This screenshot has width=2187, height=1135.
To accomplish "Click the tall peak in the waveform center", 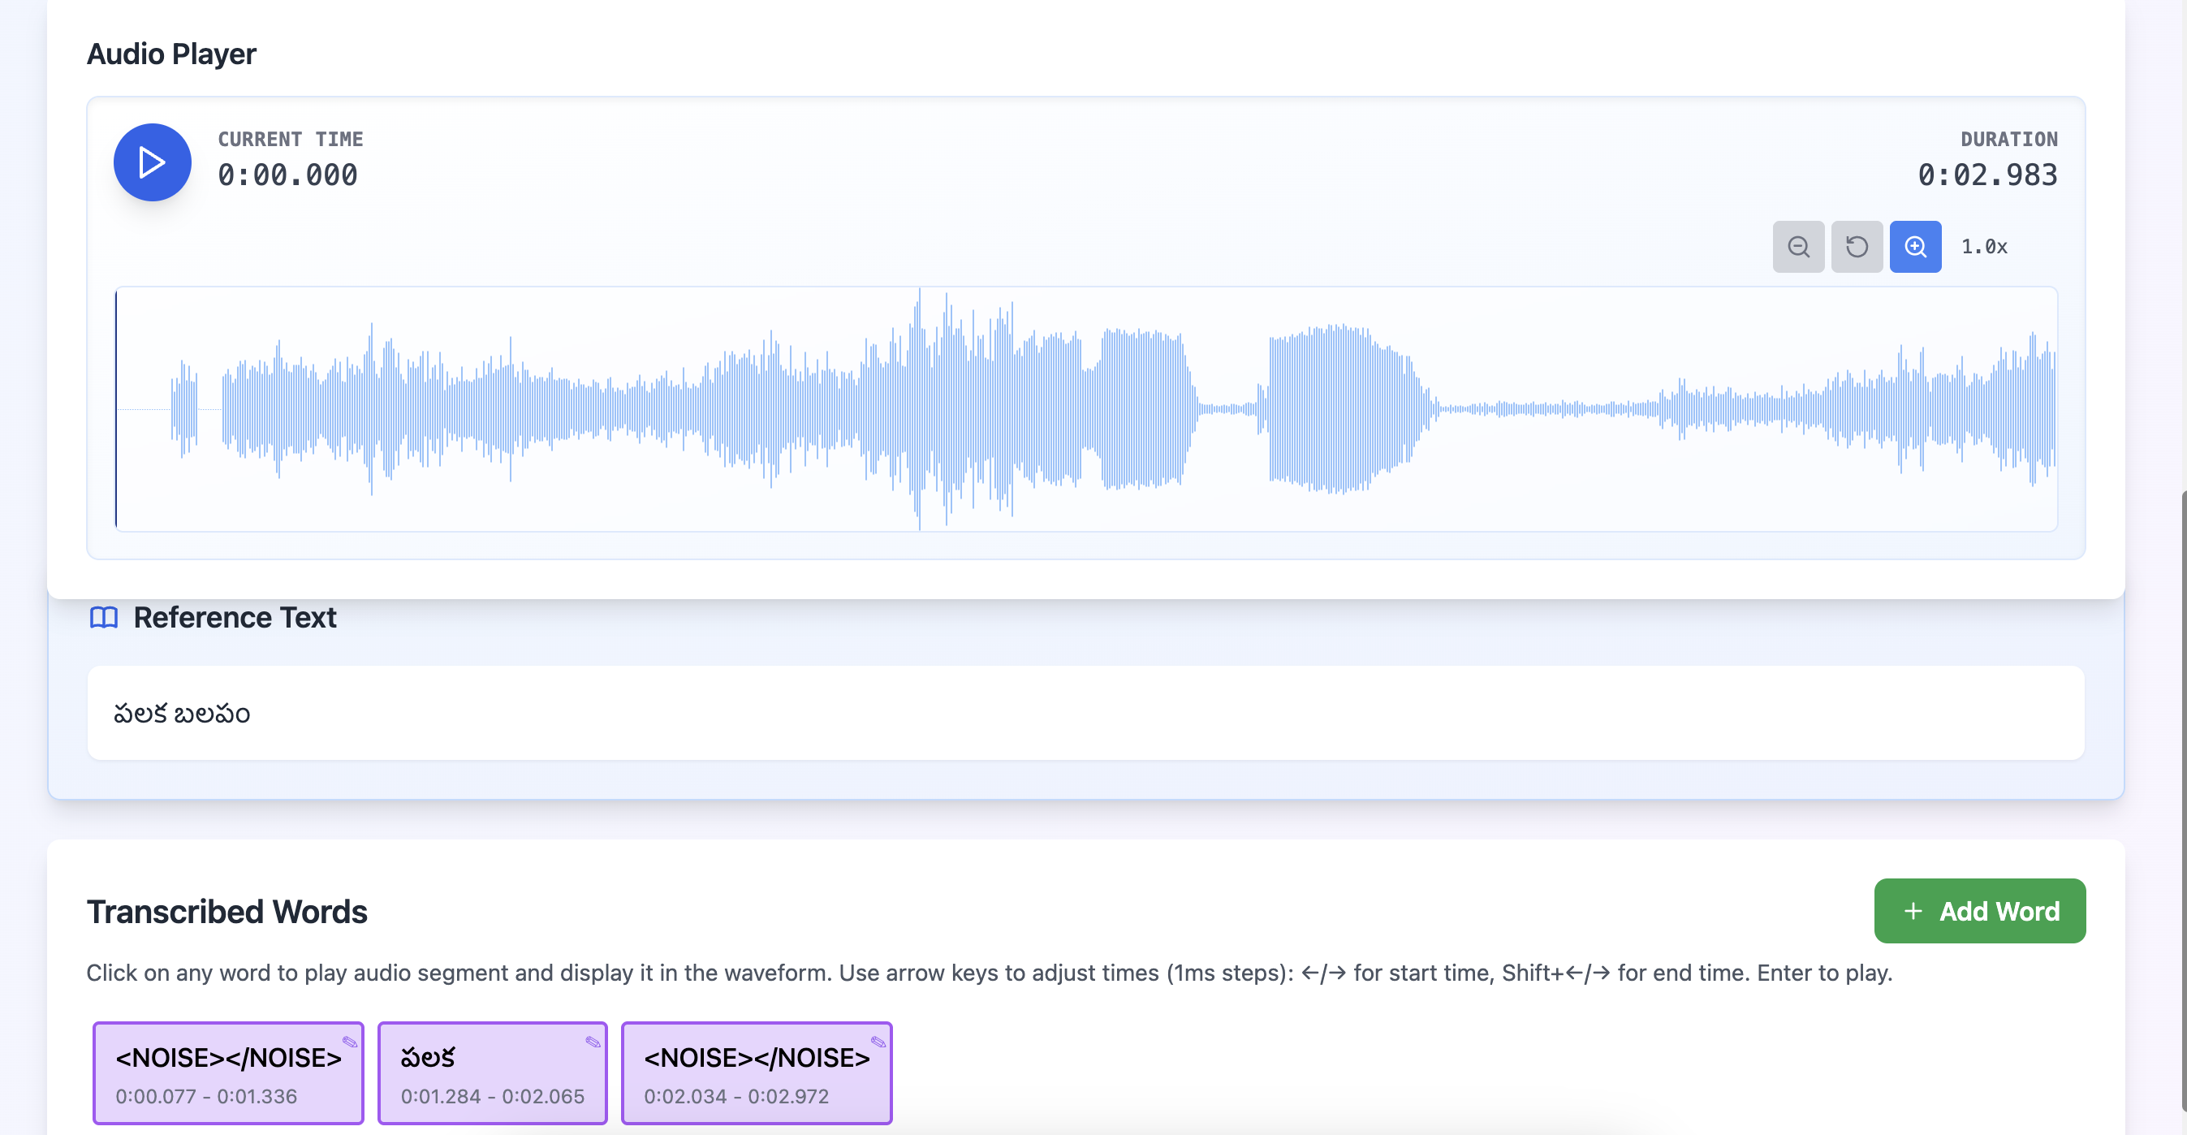I will click(919, 408).
